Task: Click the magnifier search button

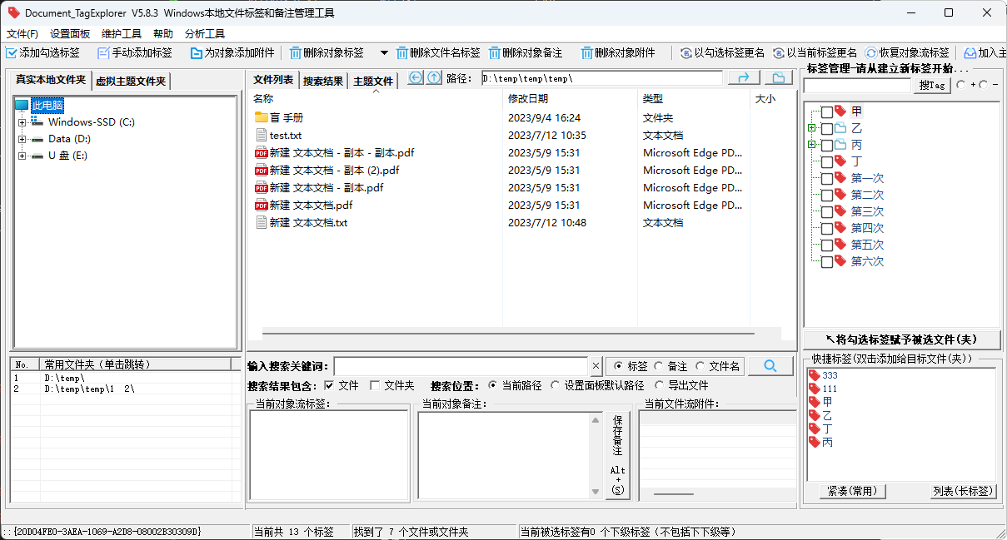Action: [x=770, y=366]
